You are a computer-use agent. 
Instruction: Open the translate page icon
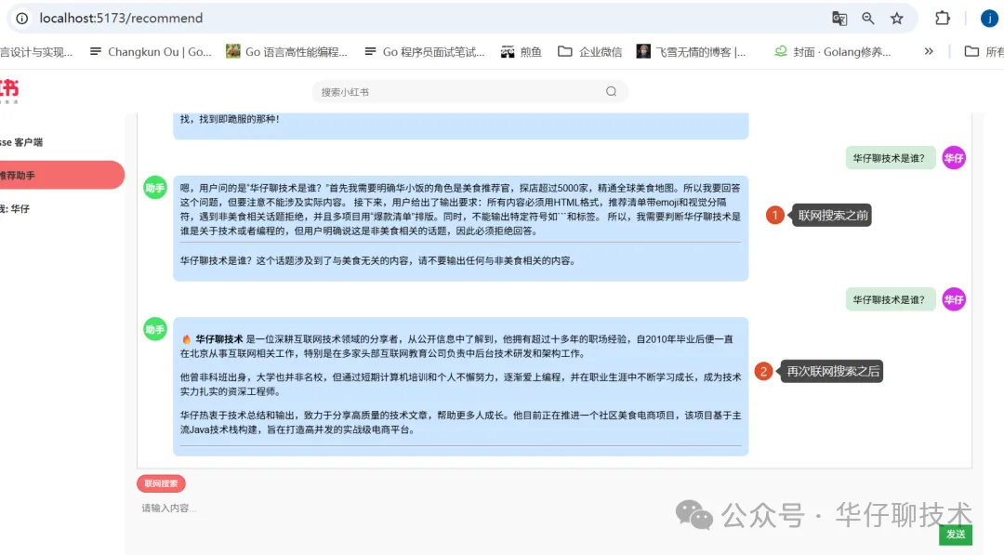click(839, 19)
